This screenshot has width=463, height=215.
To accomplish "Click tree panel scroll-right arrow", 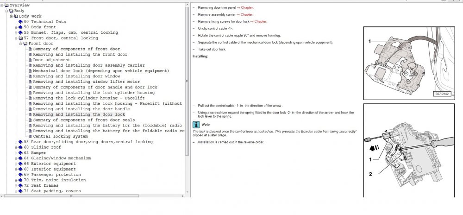I will click(183, 196).
